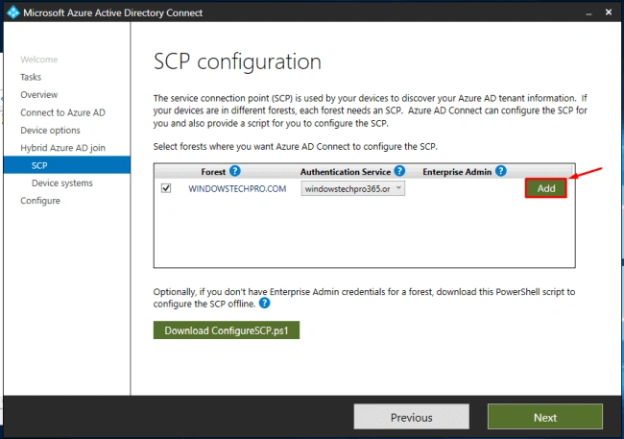Open help icon beside Authentication Service
This screenshot has width=624, height=439.
click(399, 171)
